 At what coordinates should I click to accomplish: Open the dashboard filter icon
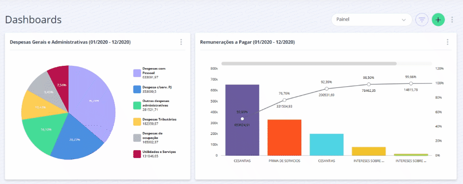click(422, 20)
